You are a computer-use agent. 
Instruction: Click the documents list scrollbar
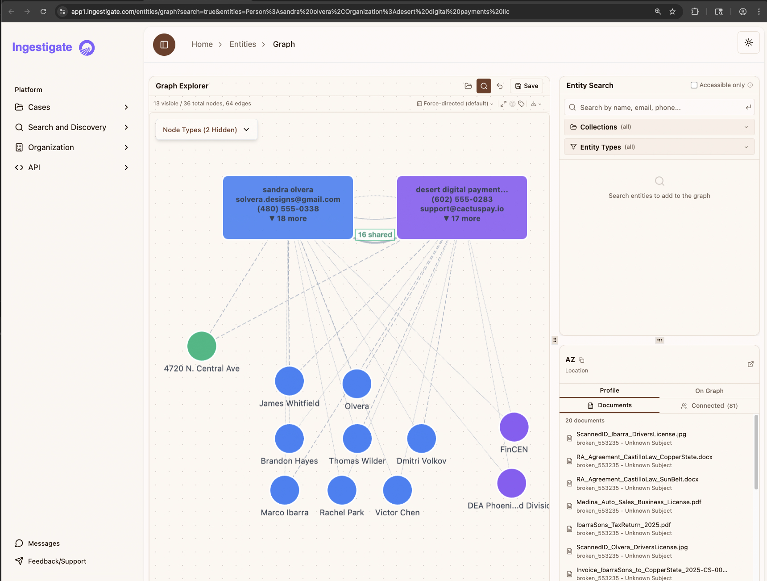[756, 452]
